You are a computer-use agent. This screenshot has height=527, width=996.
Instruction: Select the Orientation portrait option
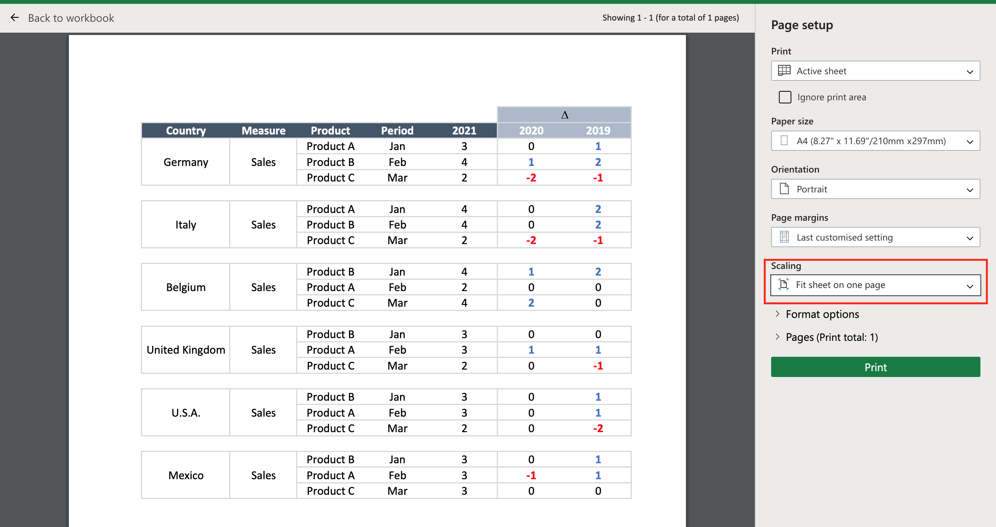pos(876,190)
